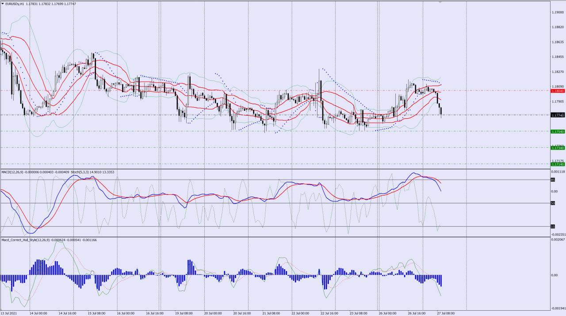Click the 27 Jul 08:00 time label

tap(446, 313)
